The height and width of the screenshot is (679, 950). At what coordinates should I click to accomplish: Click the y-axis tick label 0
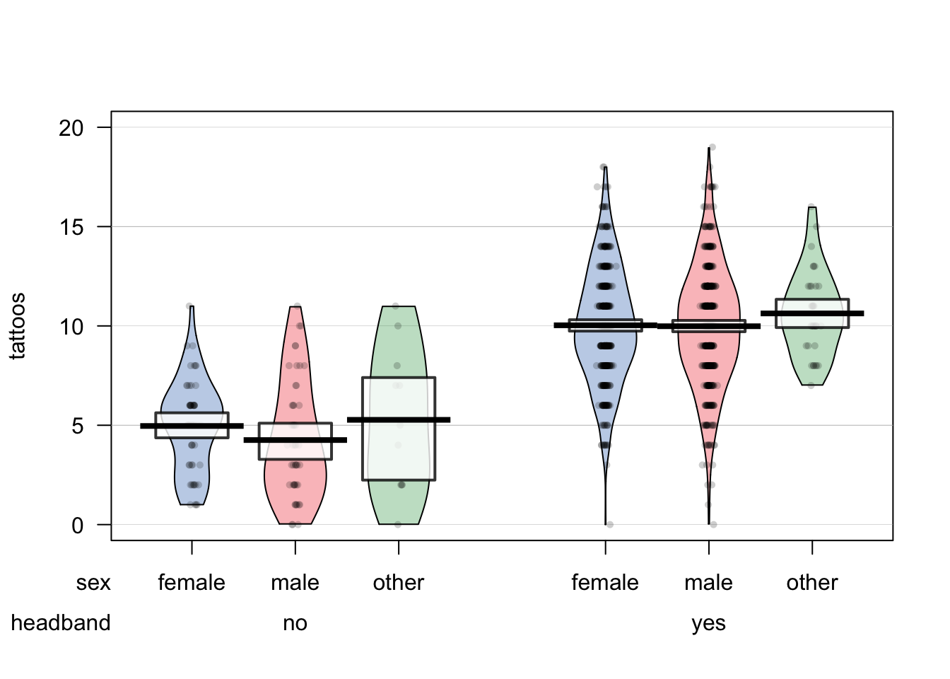click(x=77, y=526)
